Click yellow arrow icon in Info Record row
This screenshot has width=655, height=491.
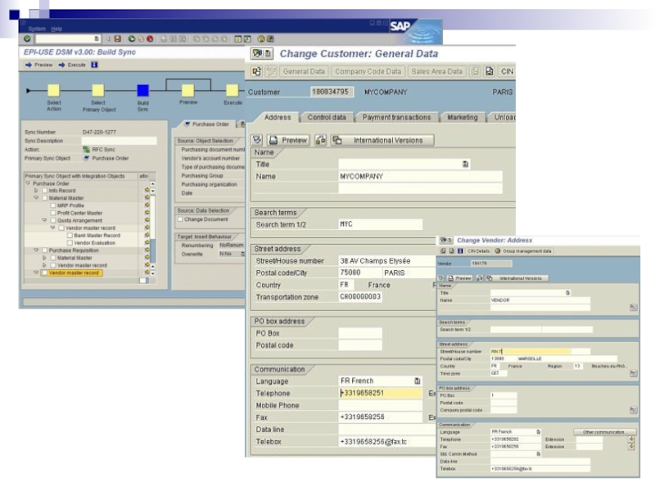[x=147, y=191]
